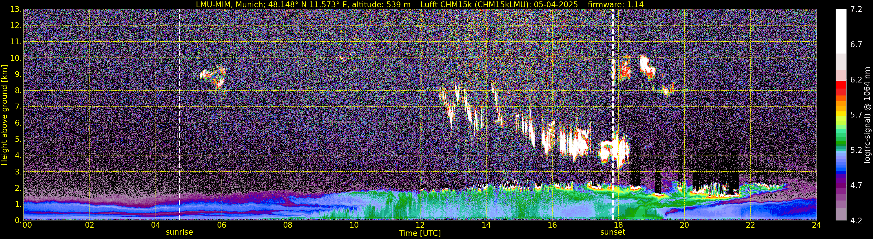Click the '24' tick on the time axis

816,225
